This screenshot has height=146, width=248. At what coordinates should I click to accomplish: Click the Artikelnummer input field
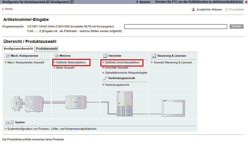point(175,26)
